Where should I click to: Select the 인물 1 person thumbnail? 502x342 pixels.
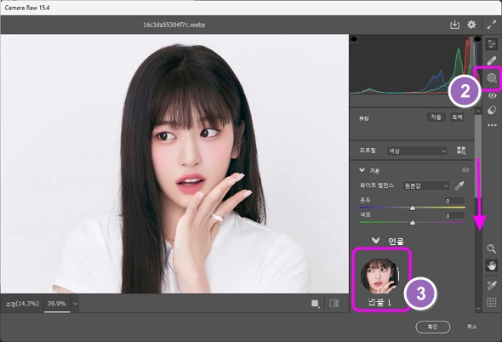[380, 276]
